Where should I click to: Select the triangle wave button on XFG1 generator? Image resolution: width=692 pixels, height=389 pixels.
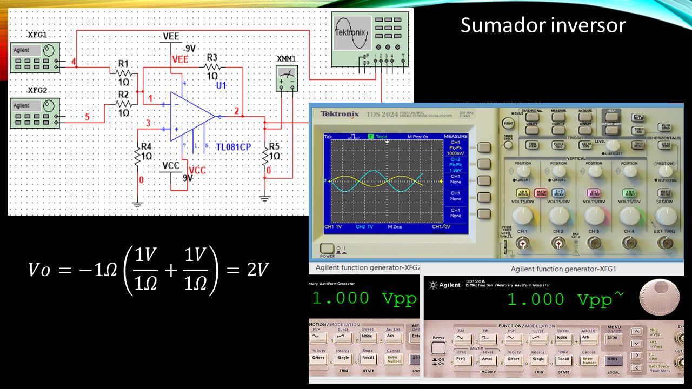514,339
